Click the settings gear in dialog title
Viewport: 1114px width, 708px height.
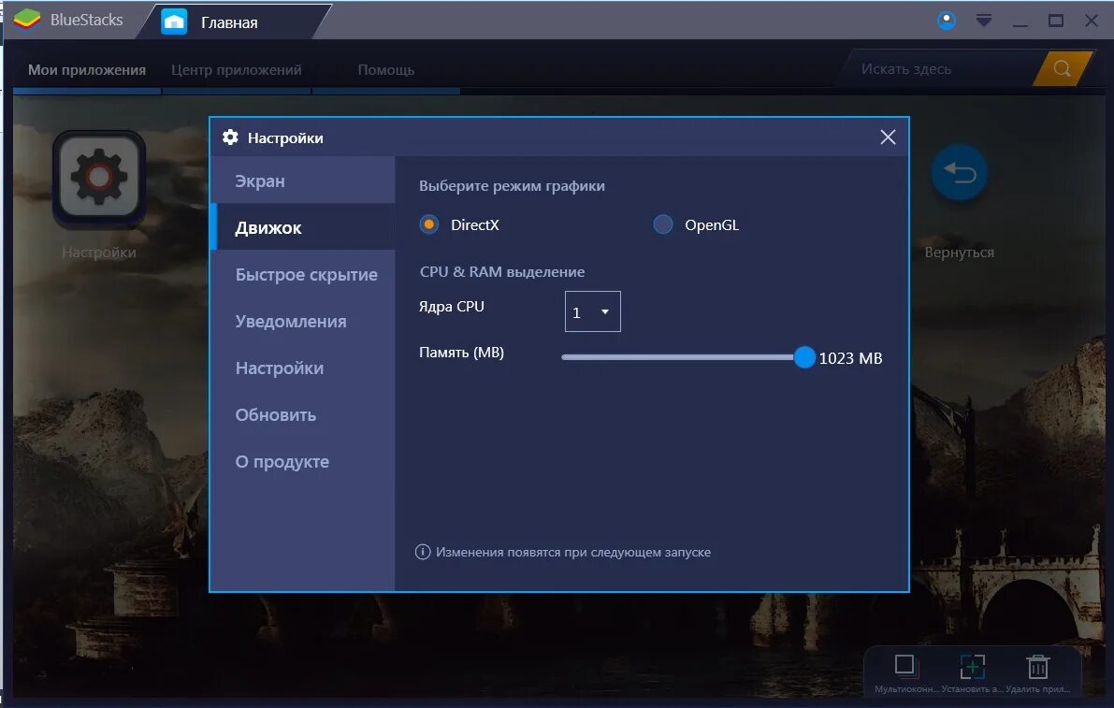230,137
